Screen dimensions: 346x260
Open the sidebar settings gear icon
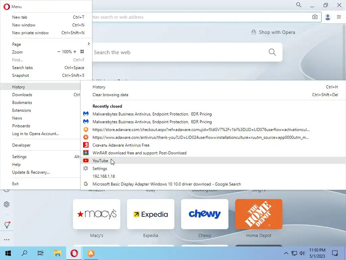(7, 204)
